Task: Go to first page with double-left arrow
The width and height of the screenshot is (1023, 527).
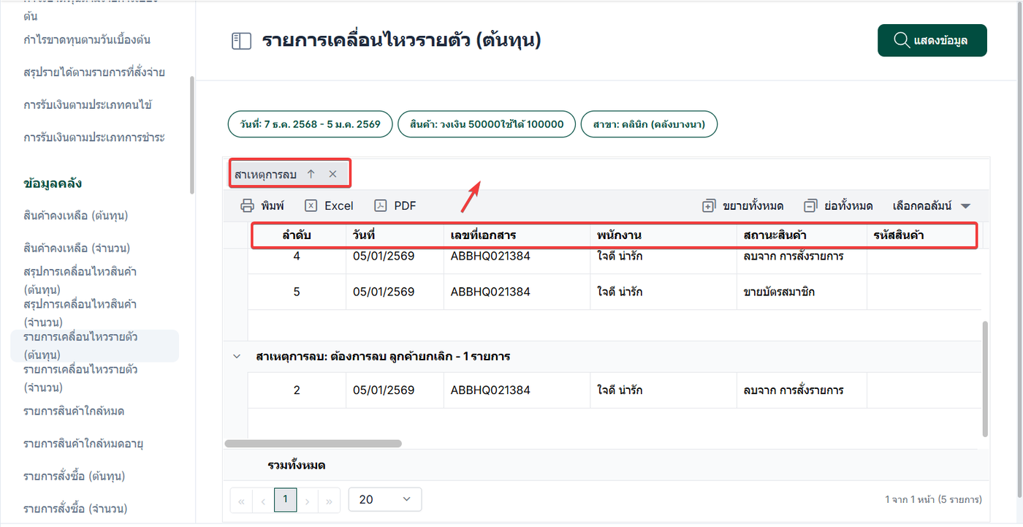Action: click(x=240, y=501)
